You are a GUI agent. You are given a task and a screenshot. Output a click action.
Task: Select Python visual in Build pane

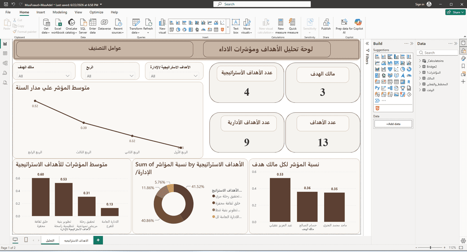(377, 88)
